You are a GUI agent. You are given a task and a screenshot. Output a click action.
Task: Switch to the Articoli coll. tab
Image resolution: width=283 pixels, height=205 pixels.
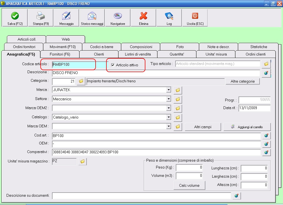27,39
